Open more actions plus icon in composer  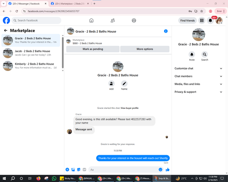(67, 170)
